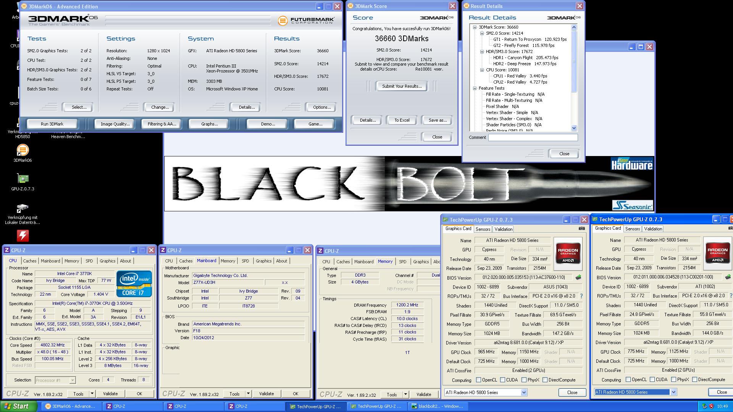
Task: Save BIOS via chip icon in ASUS GPU-Z
Action: (x=578, y=277)
